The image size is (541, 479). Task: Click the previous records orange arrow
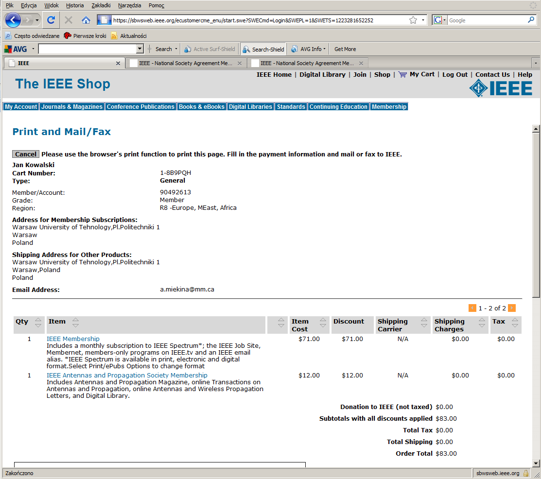[472, 308]
